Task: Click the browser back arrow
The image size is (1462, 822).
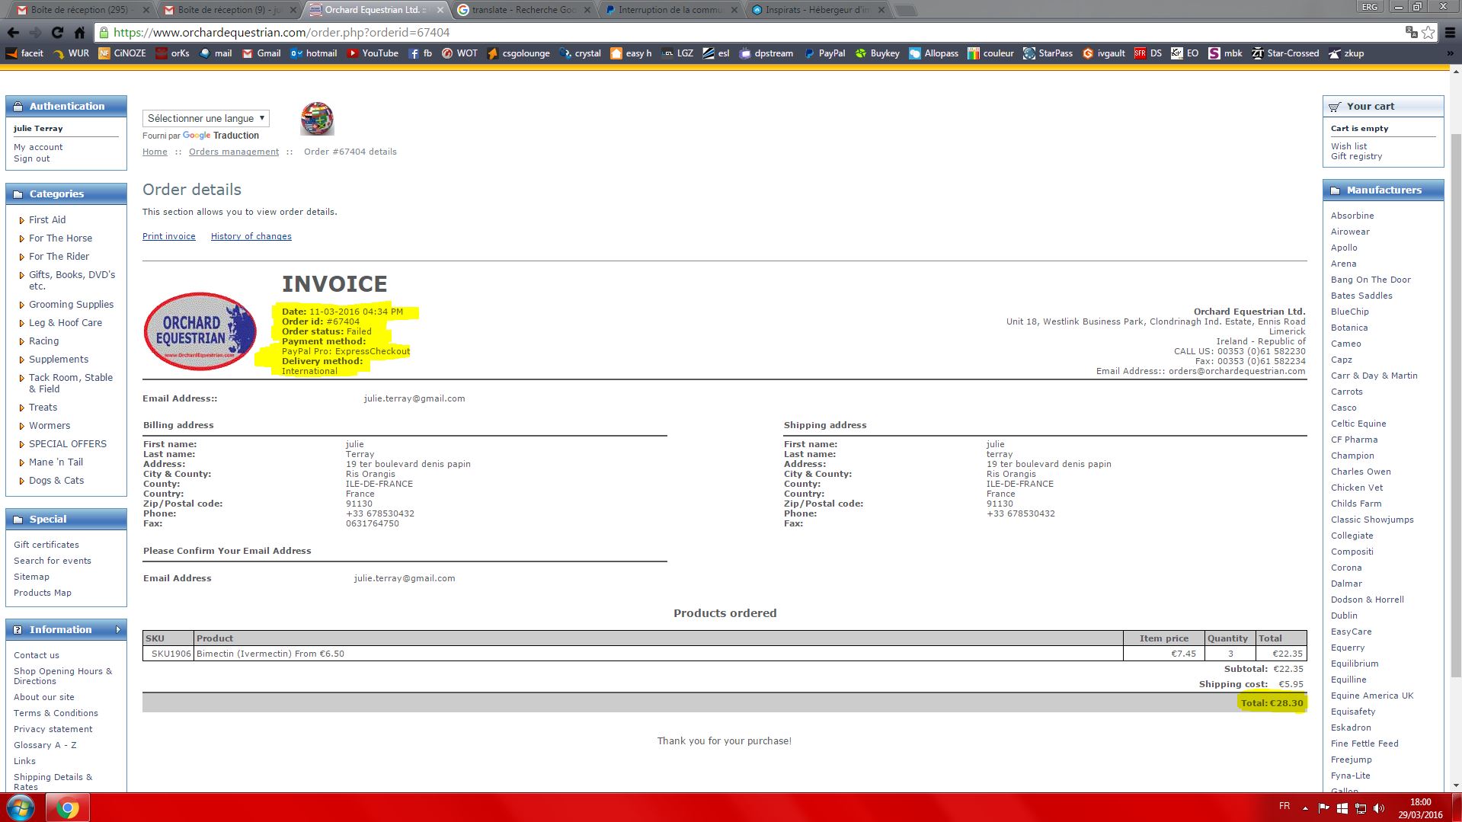Action: [x=13, y=33]
